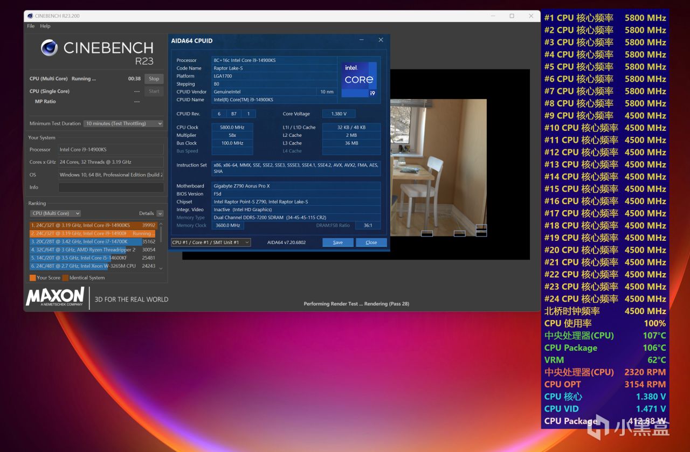Click the AIDA64 Core Voltage value 1.380 V
This screenshot has height=452, width=690.
(x=339, y=114)
